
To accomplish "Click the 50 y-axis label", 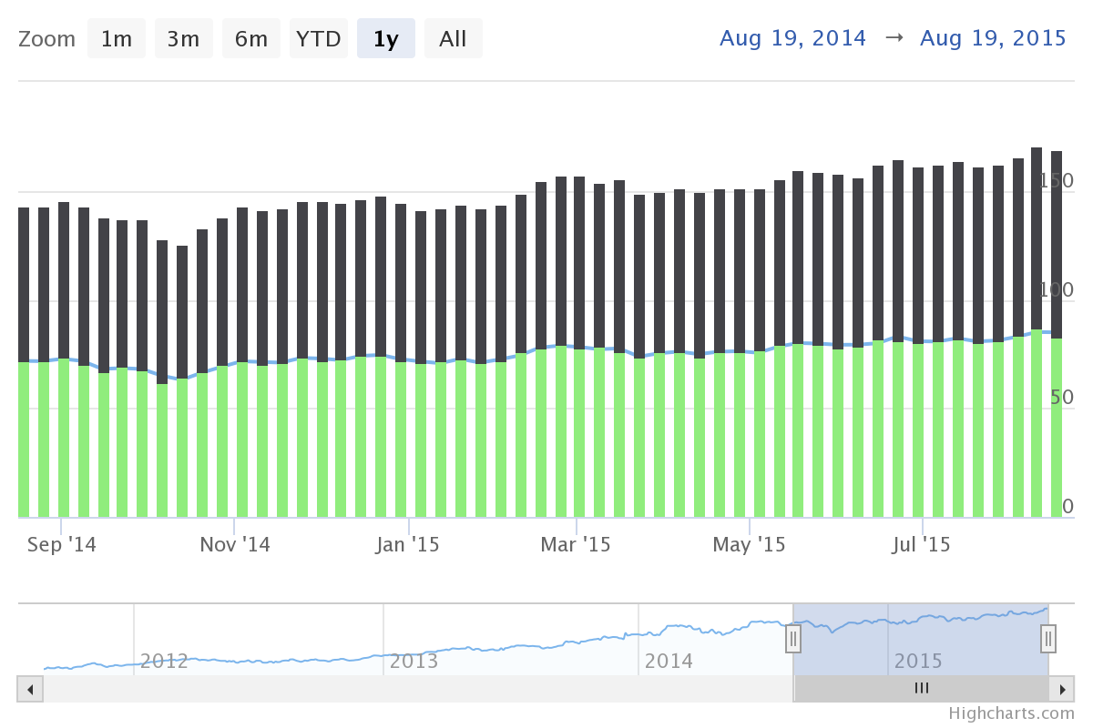I will click(1062, 398).
